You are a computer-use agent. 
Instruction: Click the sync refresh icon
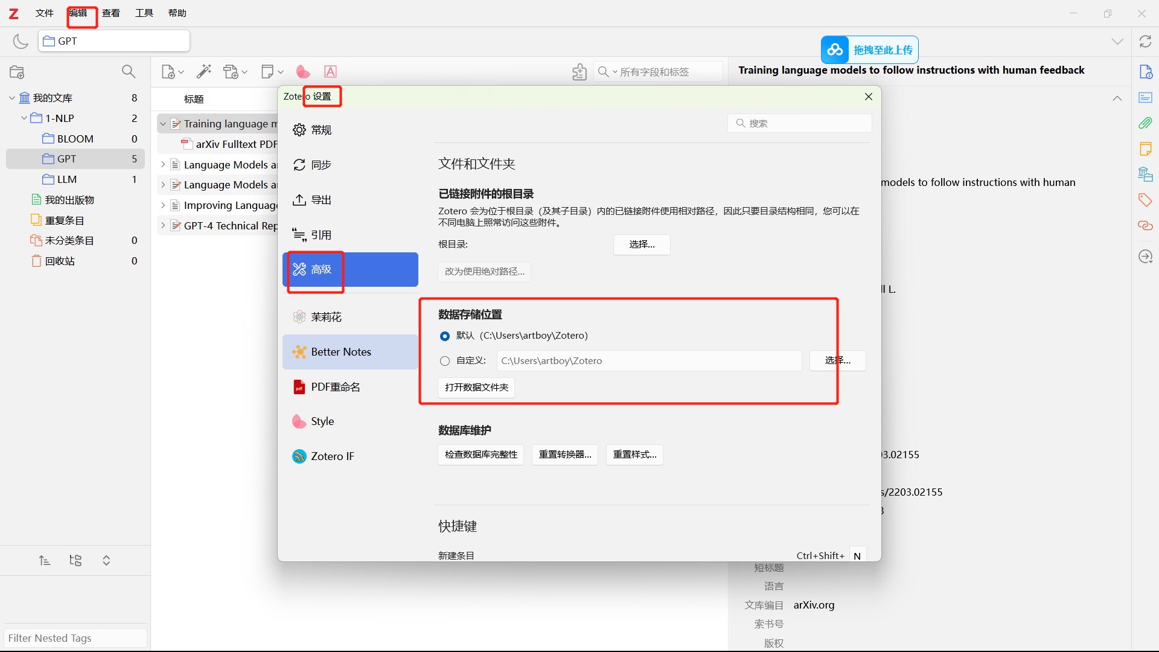pyautogui.click(x=1145, y=41)
